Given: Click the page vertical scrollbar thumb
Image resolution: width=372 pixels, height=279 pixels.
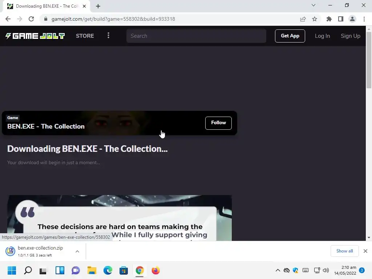Looking at the screenshot, I should click(369, 60).
